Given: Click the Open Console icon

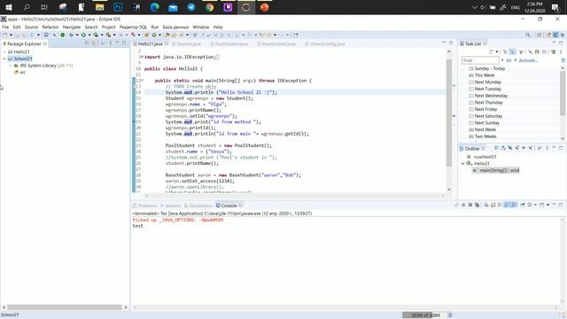Looking at the screenshot, I should pyautogui.click(x=541, y=205).
